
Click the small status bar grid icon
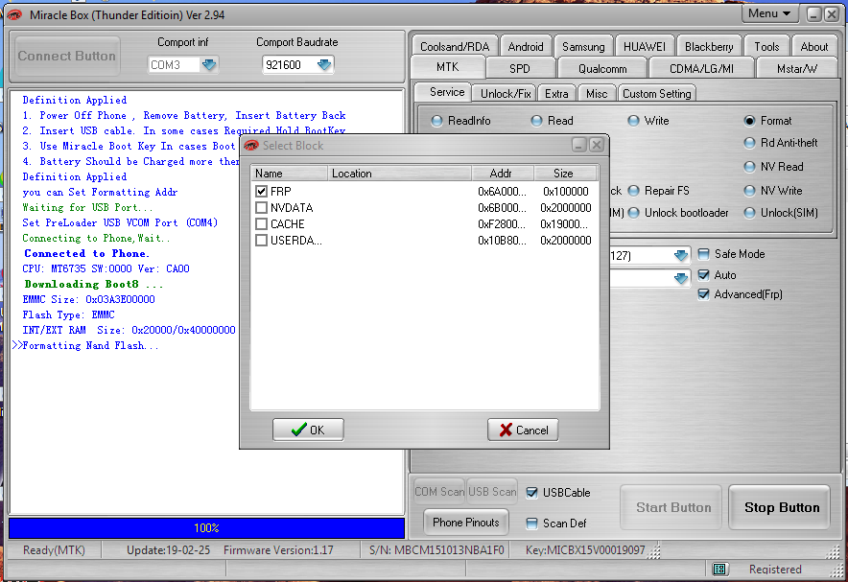(718, 569)
